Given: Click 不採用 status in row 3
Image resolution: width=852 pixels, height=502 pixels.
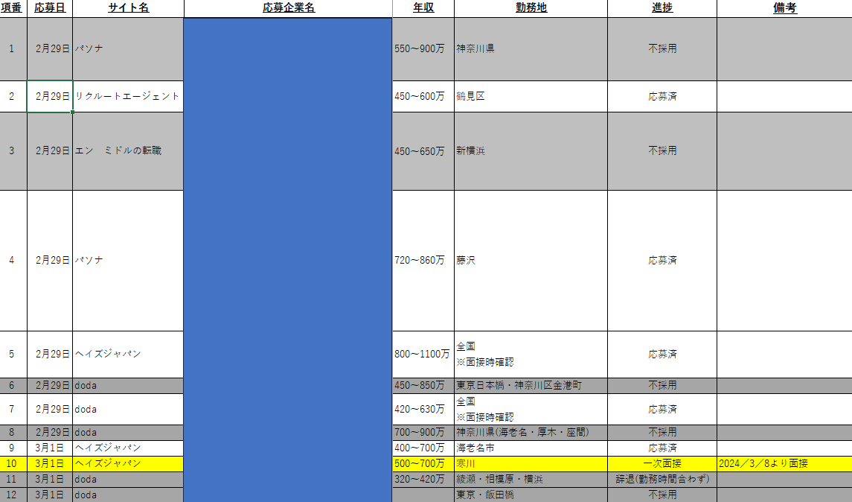Looking at the screenshot, I should click(x=662, y=150).
